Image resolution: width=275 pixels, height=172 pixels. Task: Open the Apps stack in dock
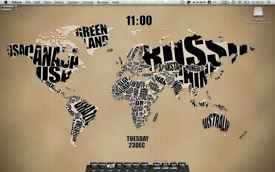(x=165, y=165)
